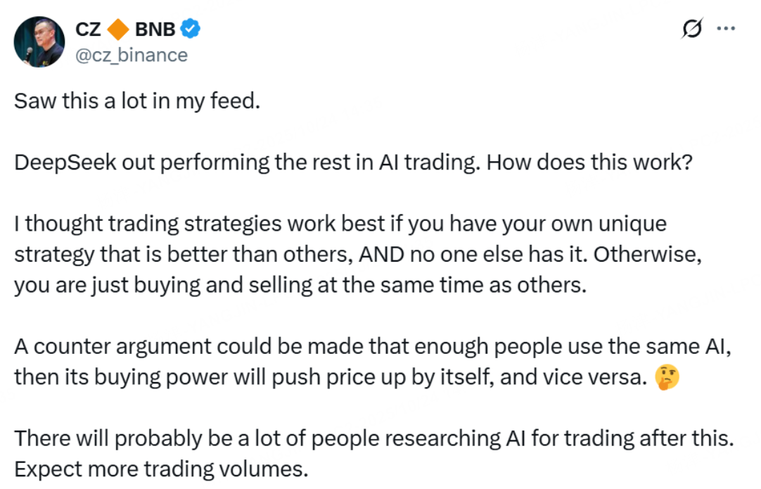Click the display name "CZ"
The height and width of the screenshot is (489, 761).
coord(89,30)
